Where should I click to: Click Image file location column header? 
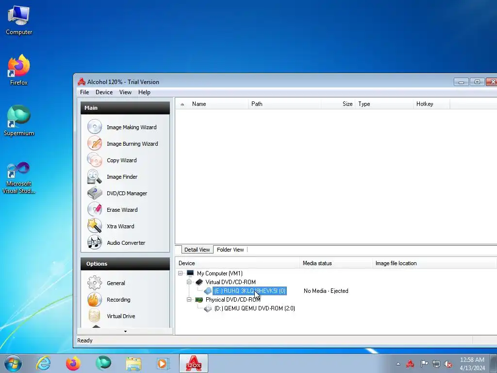[434, 263]
